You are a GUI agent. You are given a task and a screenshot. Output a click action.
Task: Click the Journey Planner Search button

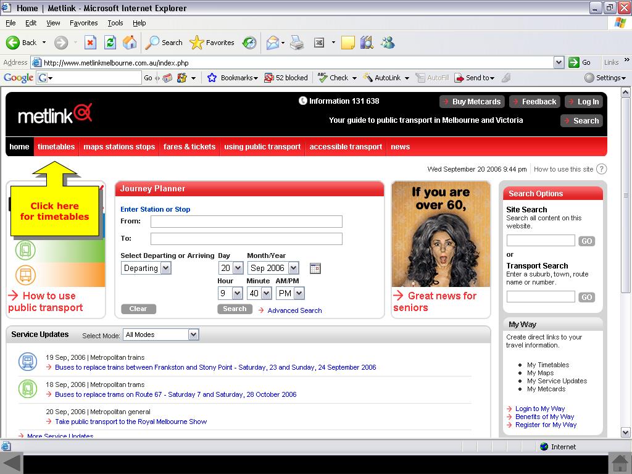[235, 309]
